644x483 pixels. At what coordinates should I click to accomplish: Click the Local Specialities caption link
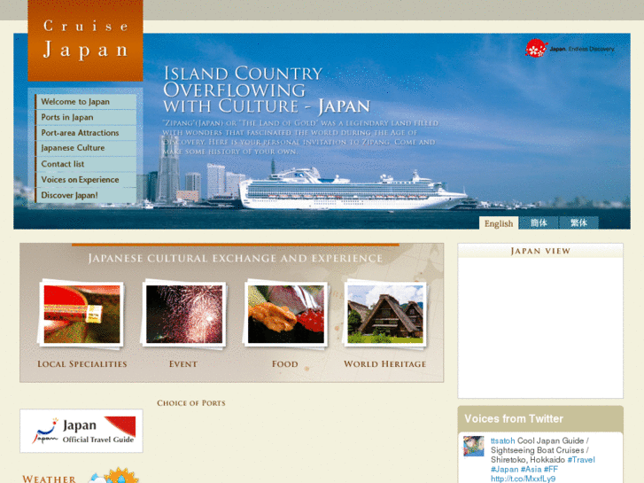[x=82, y=364]
